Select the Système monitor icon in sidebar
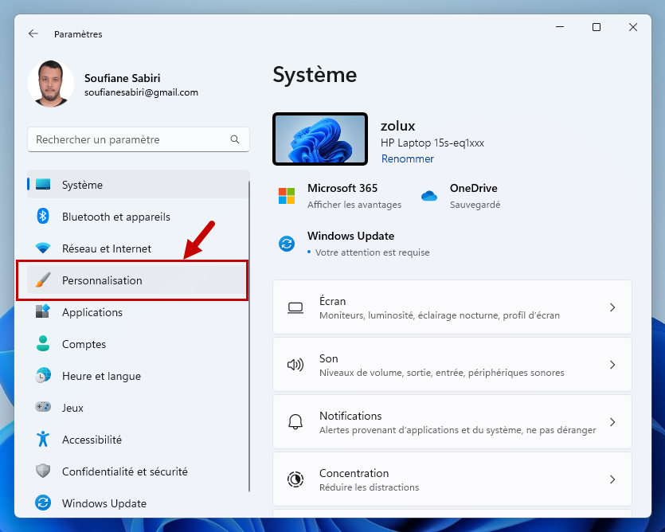This screenshot has width=665, height=532. (43, 184)
